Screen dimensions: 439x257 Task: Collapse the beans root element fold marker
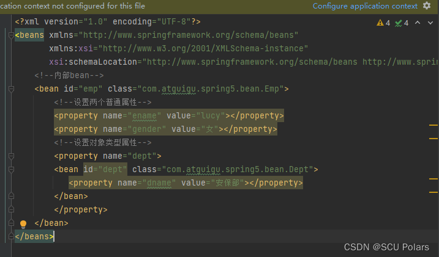click(x=11, y=35)
